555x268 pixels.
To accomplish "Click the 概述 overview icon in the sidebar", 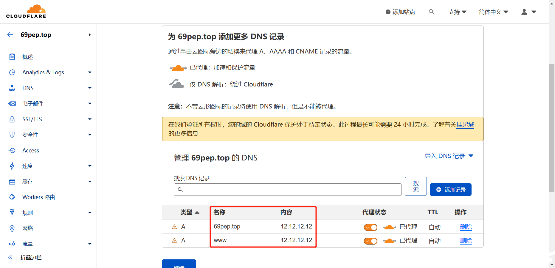I will pyautogui.click(x=12, y=57).
